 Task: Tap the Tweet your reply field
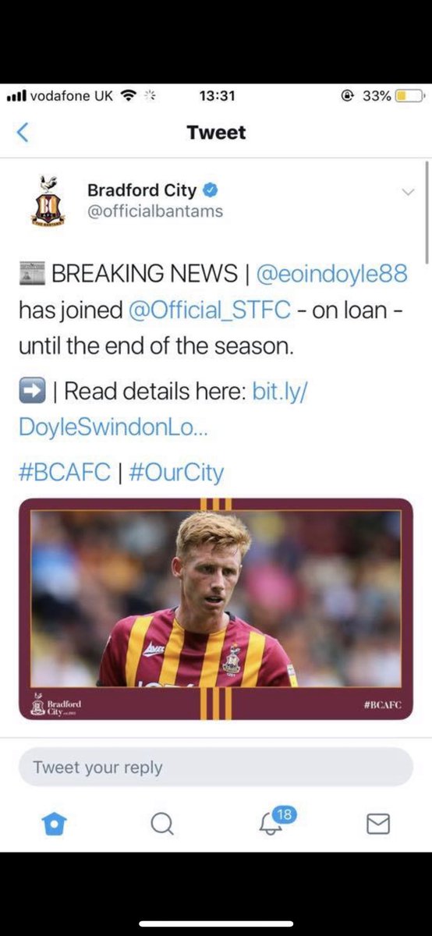click(216, 768)
